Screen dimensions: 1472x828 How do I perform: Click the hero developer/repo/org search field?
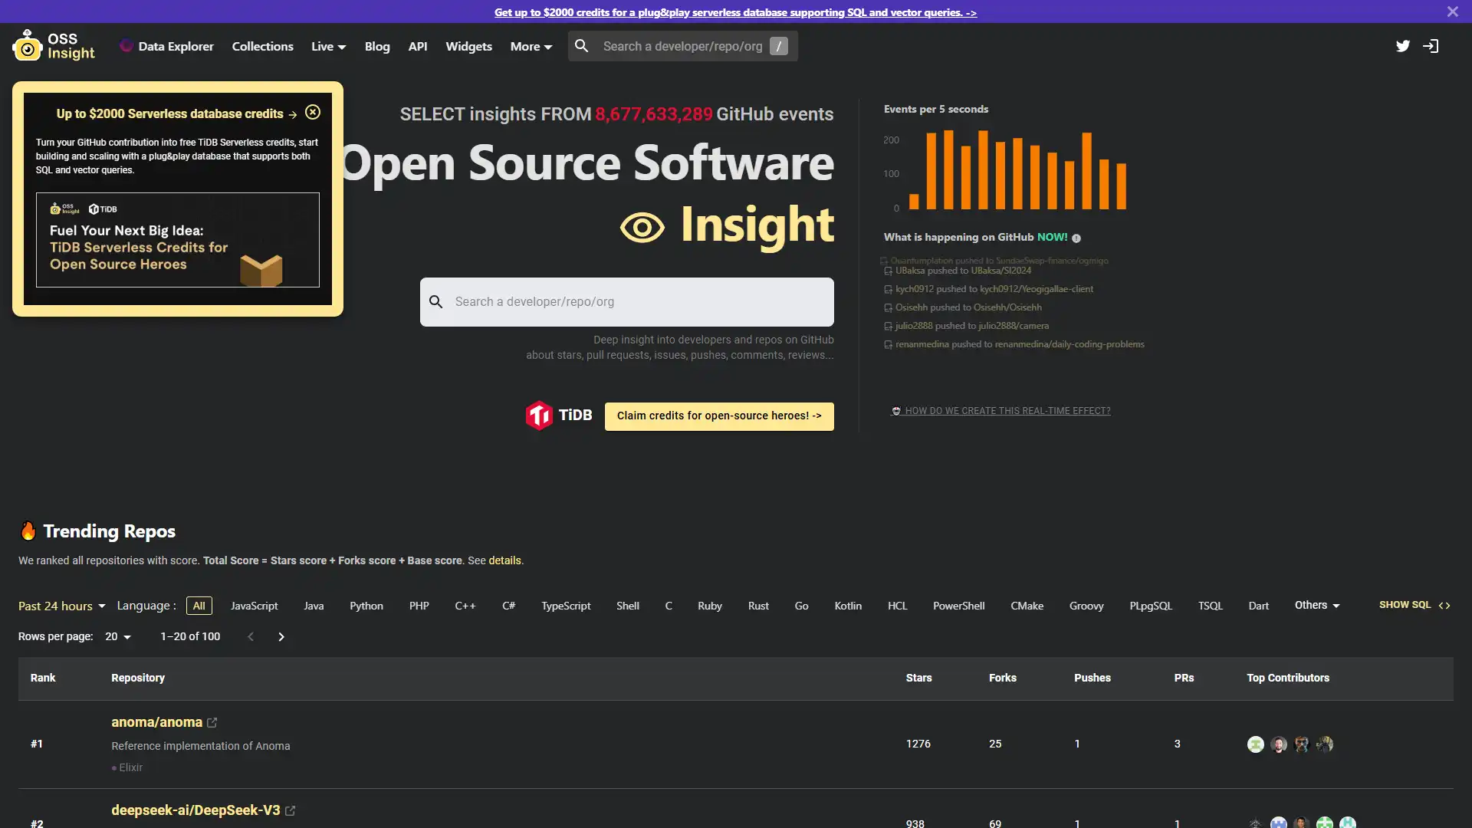tap(627, 302)
